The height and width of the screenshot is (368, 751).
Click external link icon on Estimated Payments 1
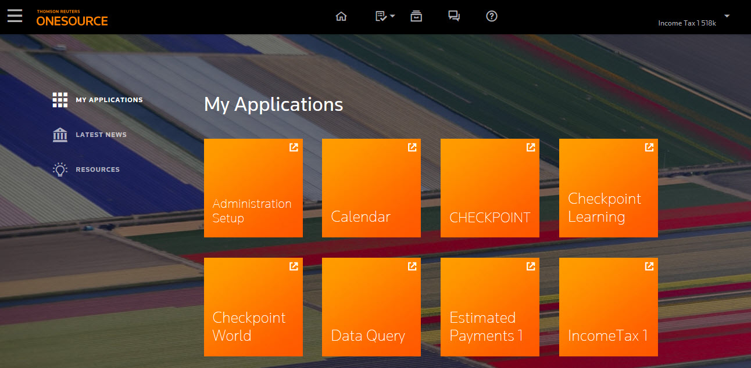(531, 266)
